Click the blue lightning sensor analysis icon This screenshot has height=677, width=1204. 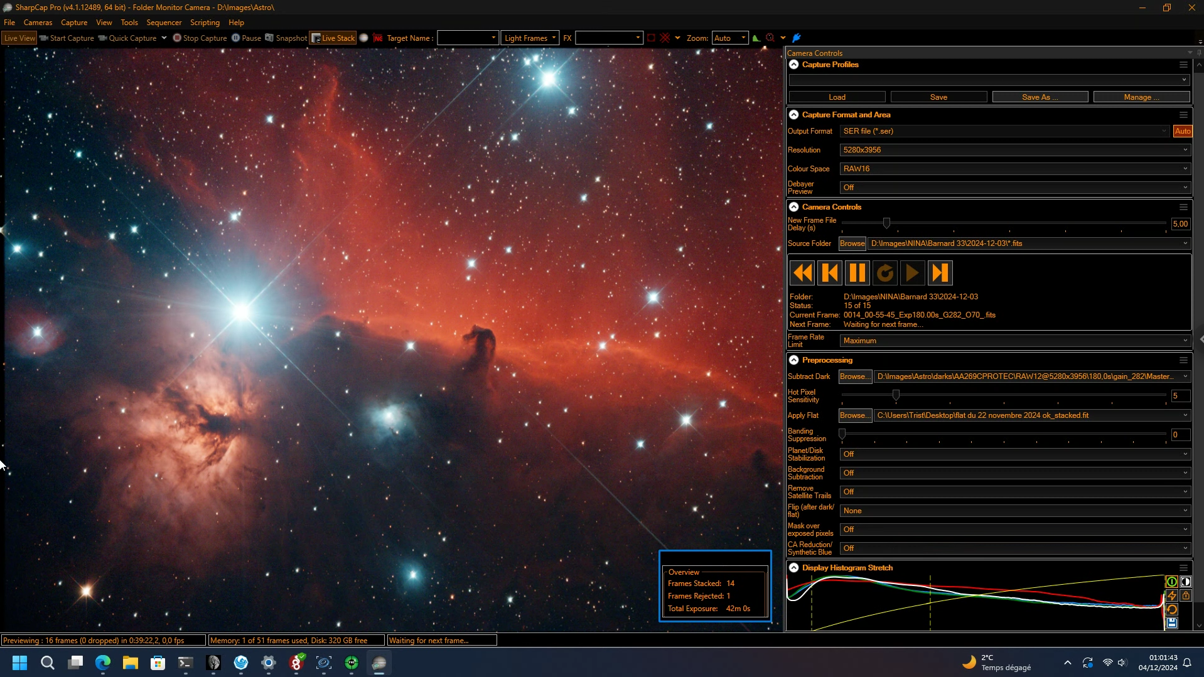[797, 38]
